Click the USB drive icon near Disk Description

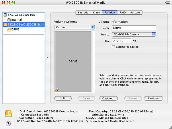(x=8, y=113)
